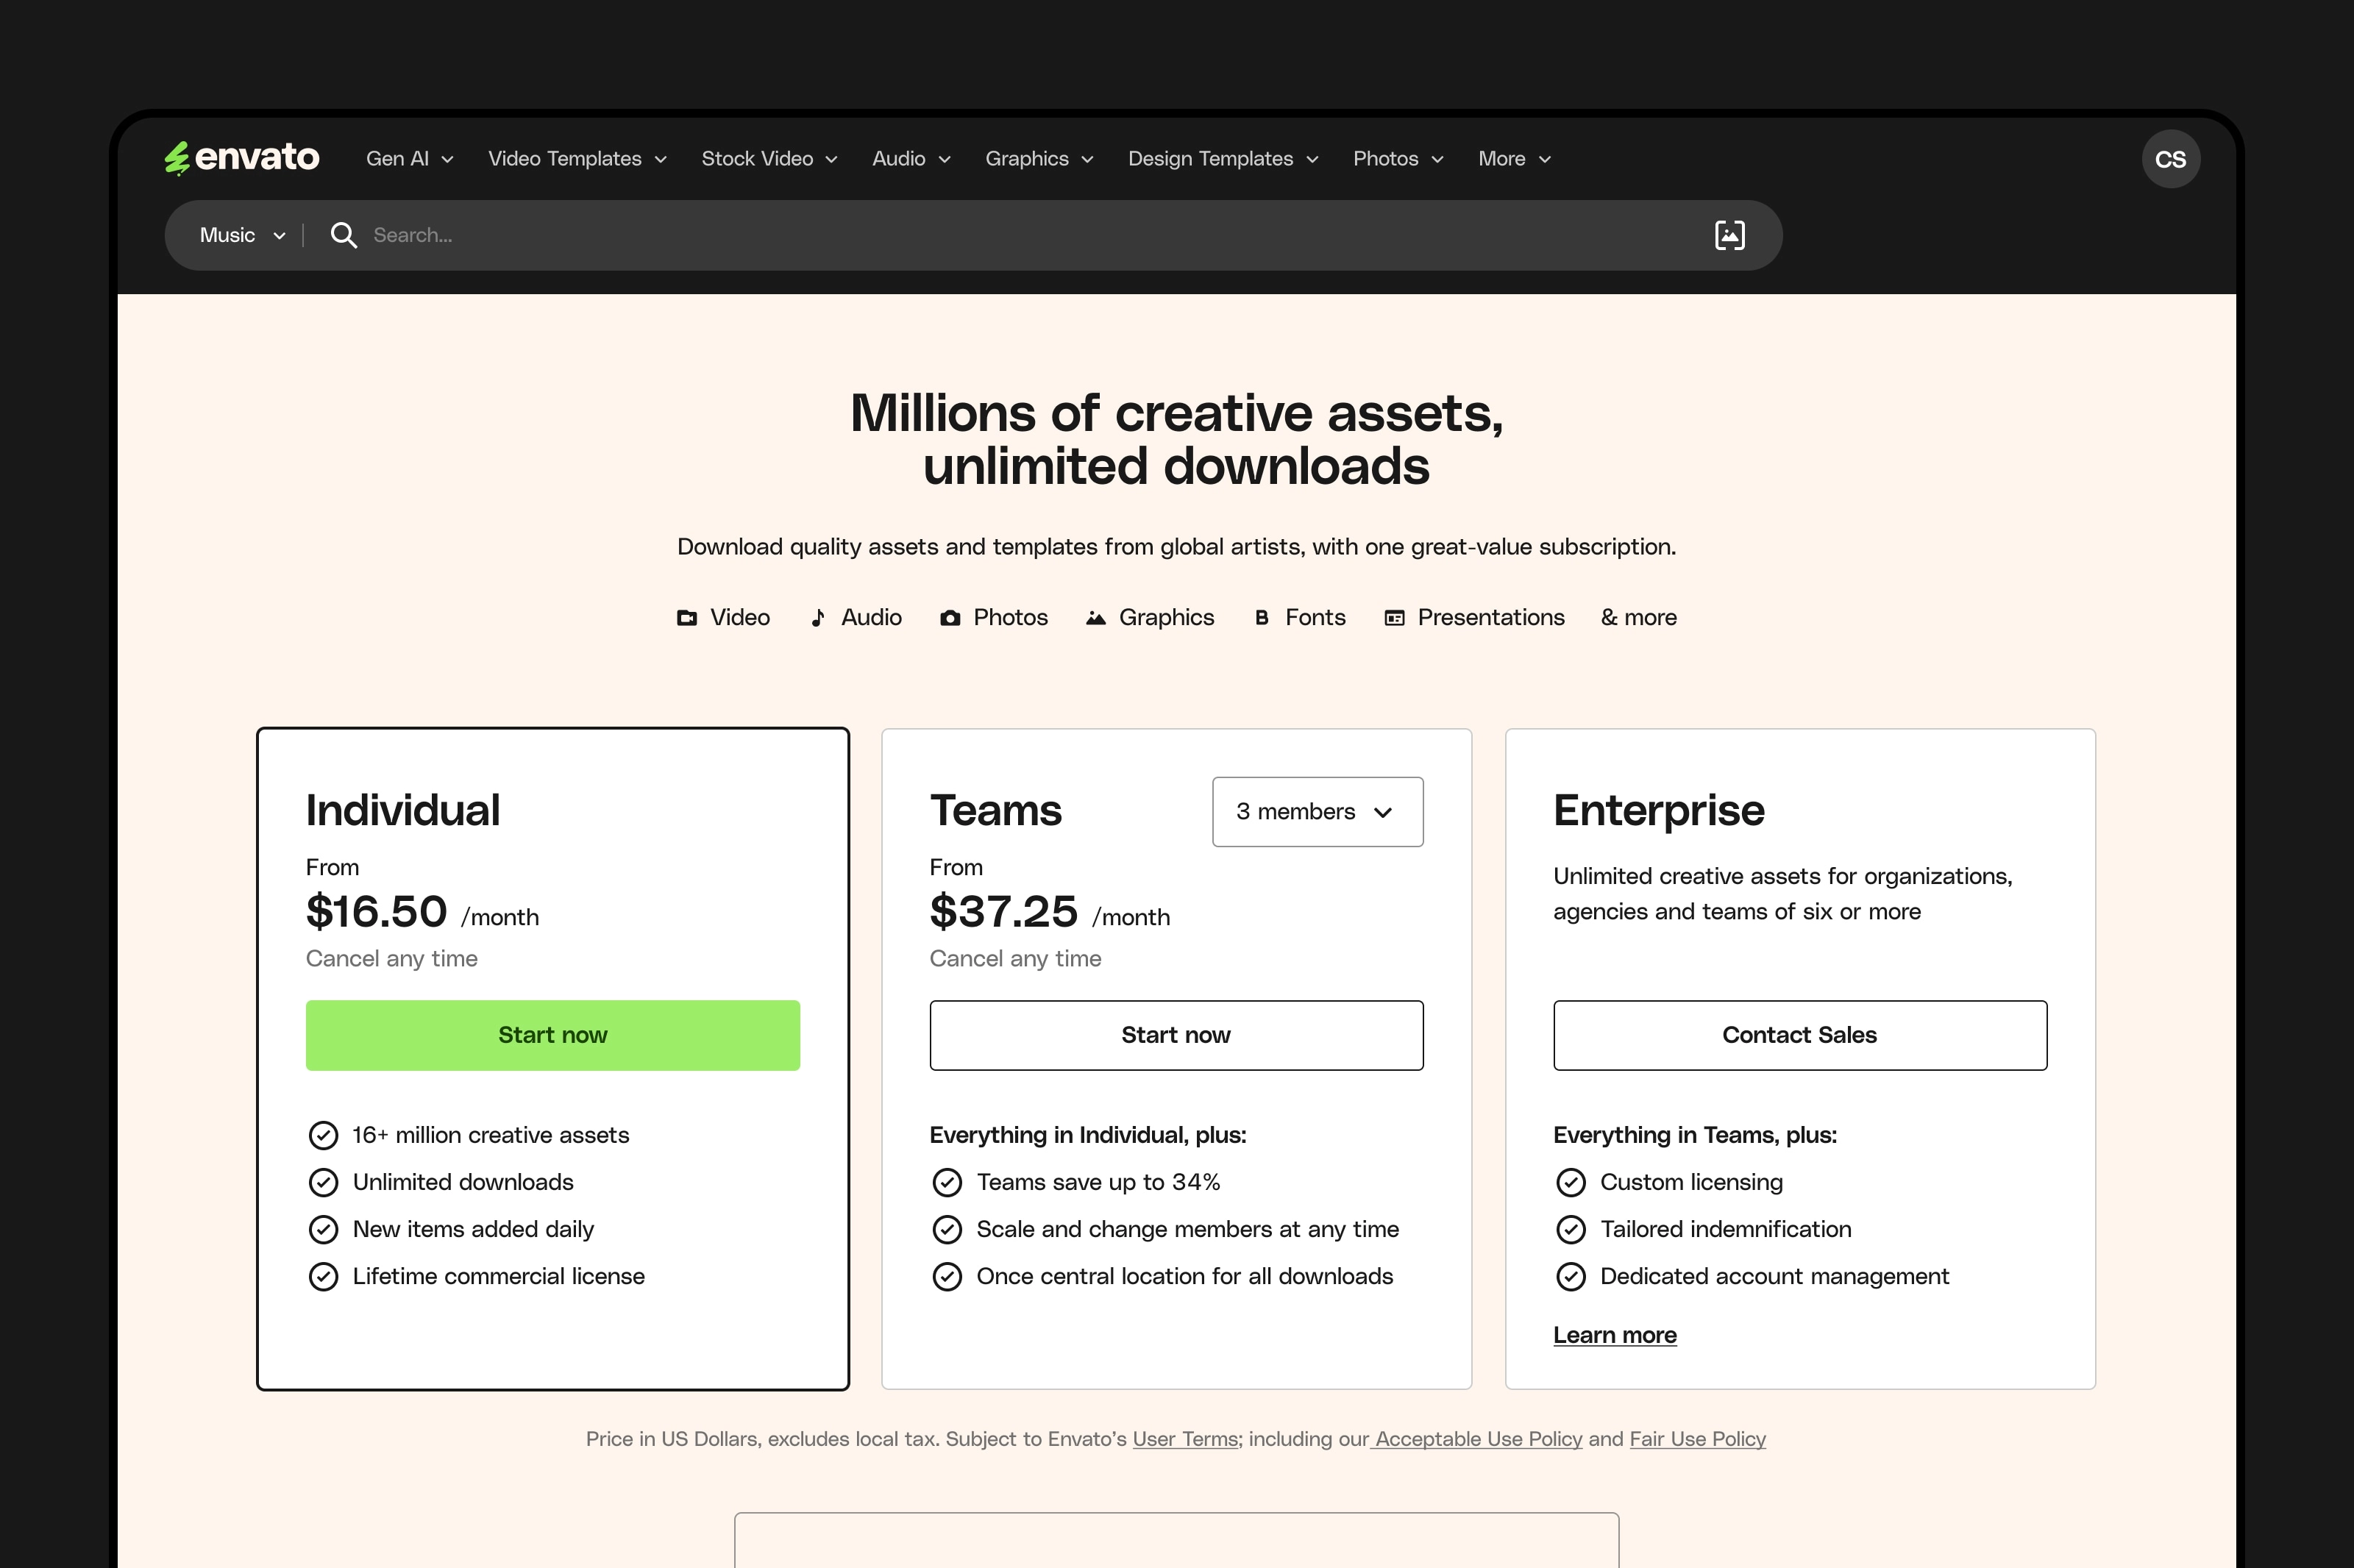Viewport: 2354px width, 1568px height.
Task: Click inside the search field
Action: pos(700,234)
